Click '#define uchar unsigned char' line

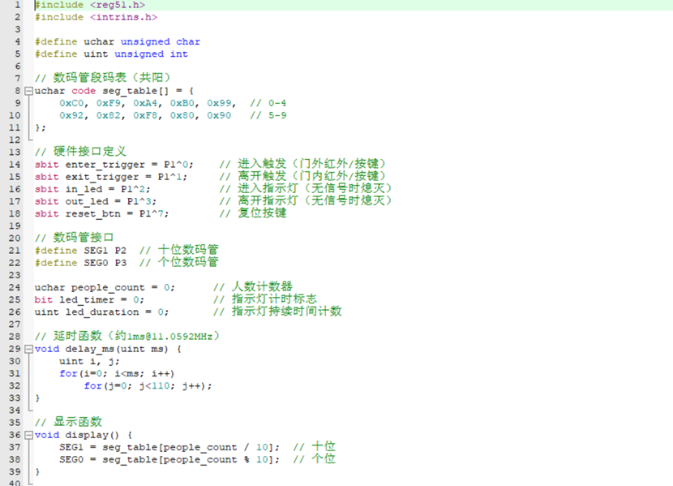(118, 41)
